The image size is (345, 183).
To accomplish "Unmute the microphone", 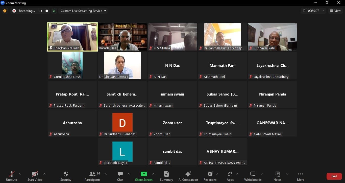I will [x=12, y=176].
